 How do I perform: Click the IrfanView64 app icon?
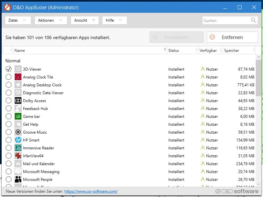(x=18, y=156)
